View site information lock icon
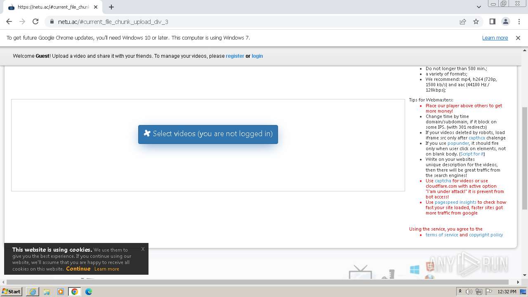 coord(52,22)
